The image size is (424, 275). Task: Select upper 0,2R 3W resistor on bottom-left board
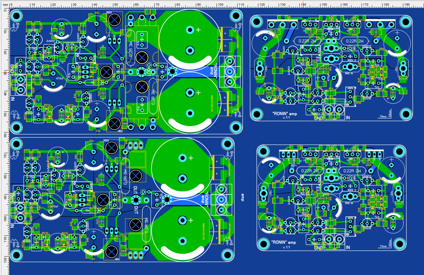125,176
